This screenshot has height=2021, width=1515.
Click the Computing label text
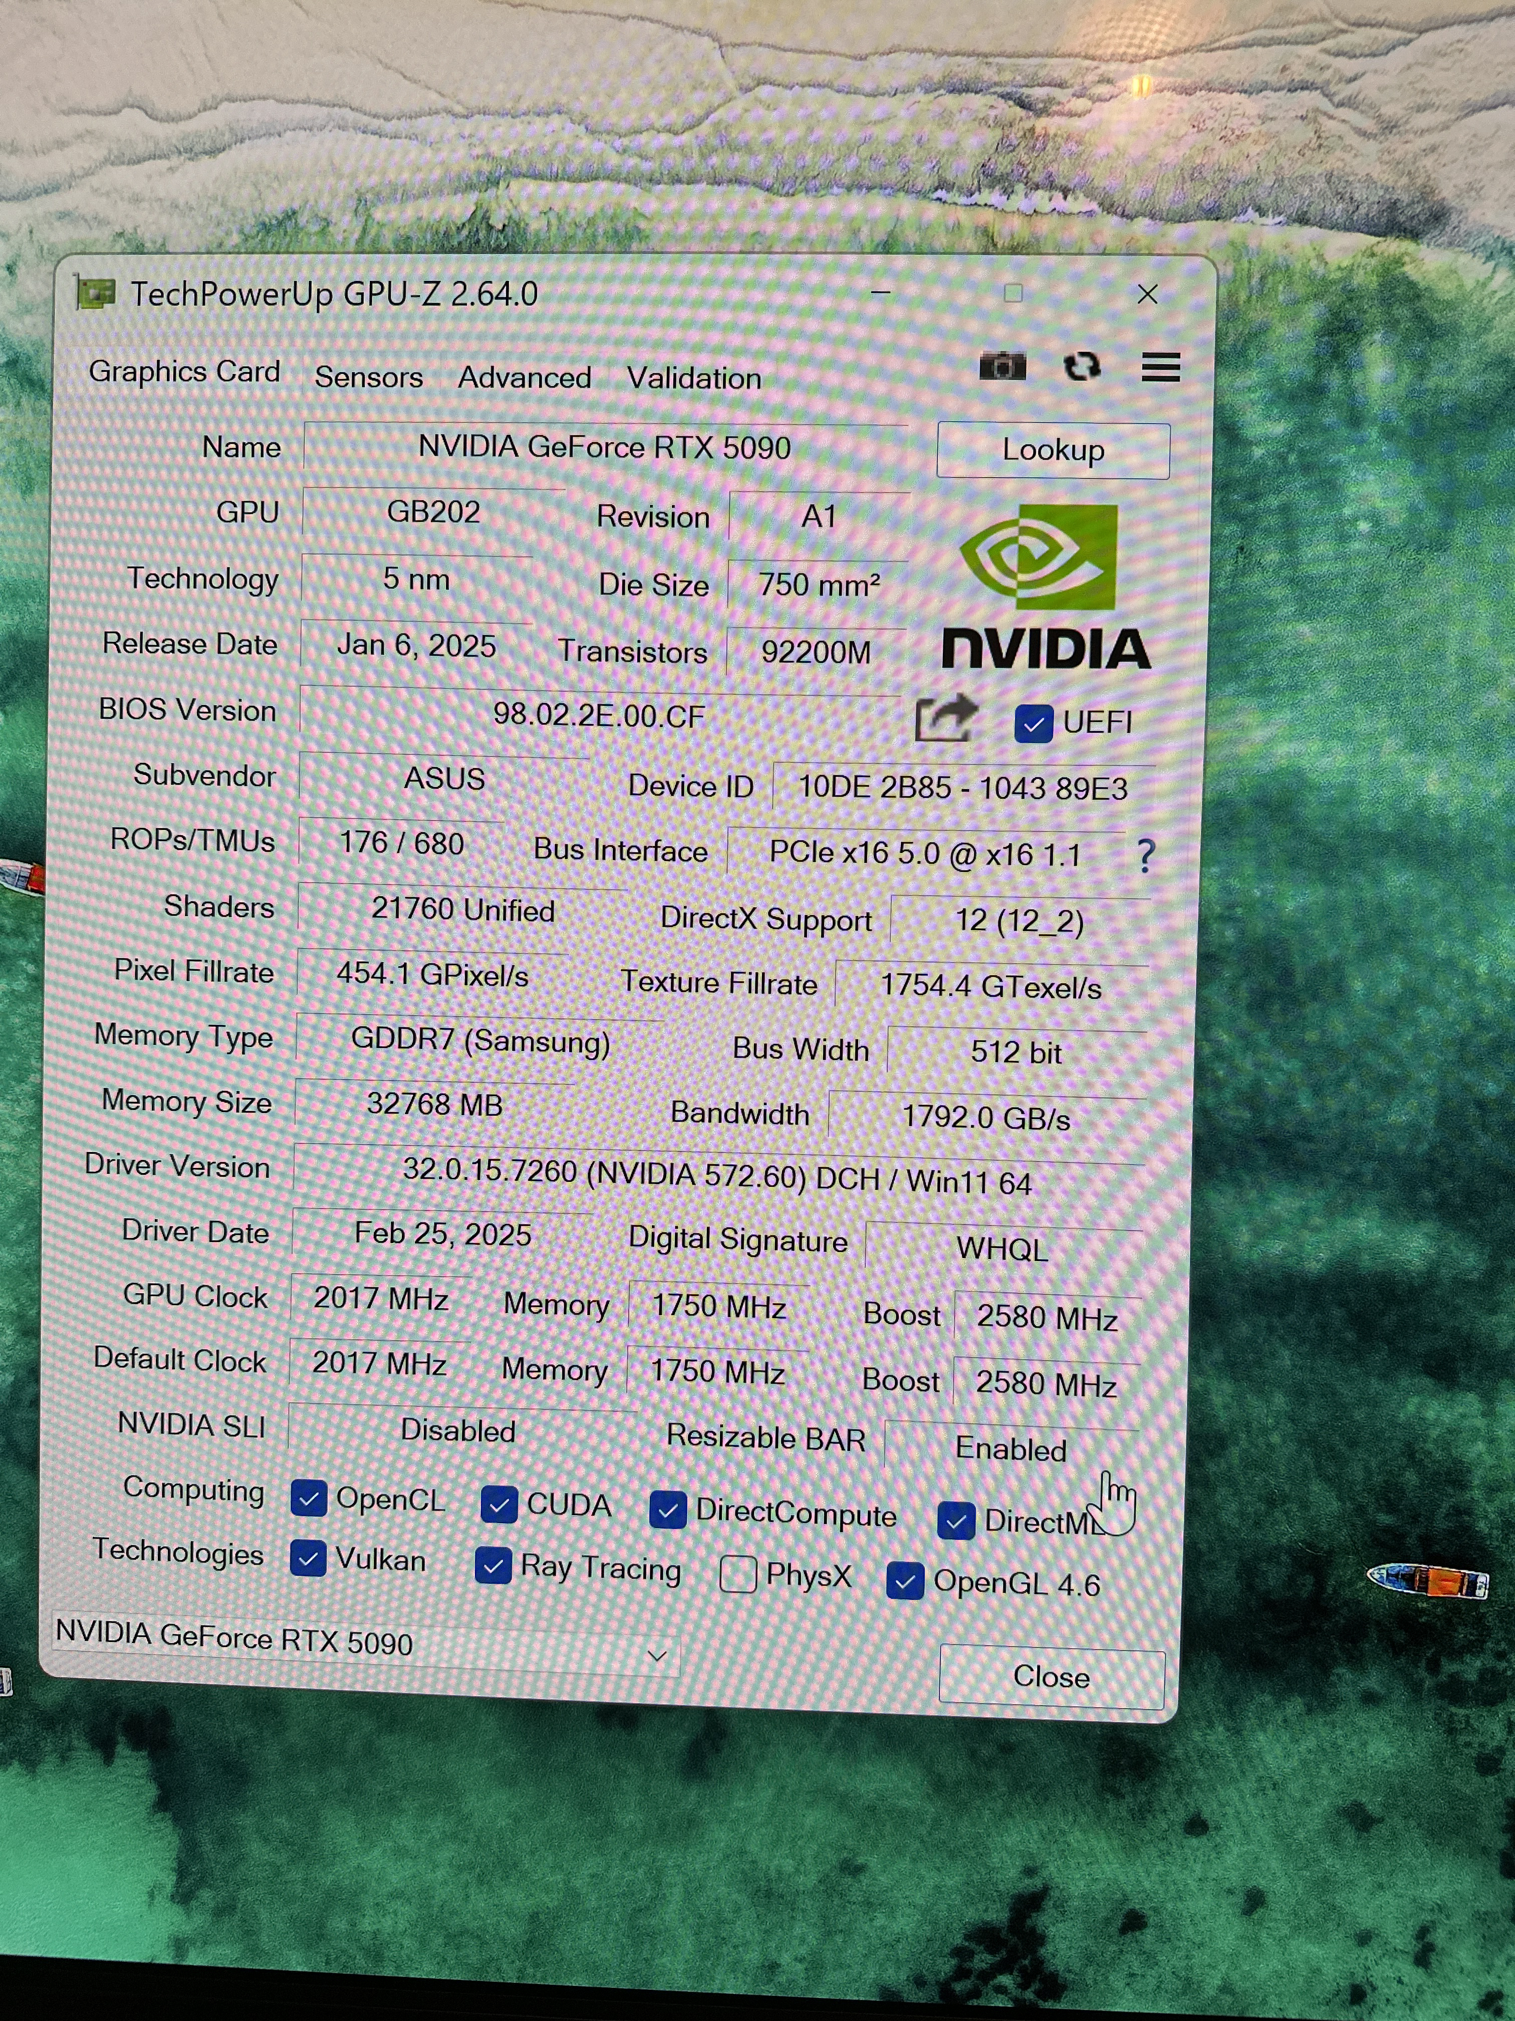tap(193, 1490)
